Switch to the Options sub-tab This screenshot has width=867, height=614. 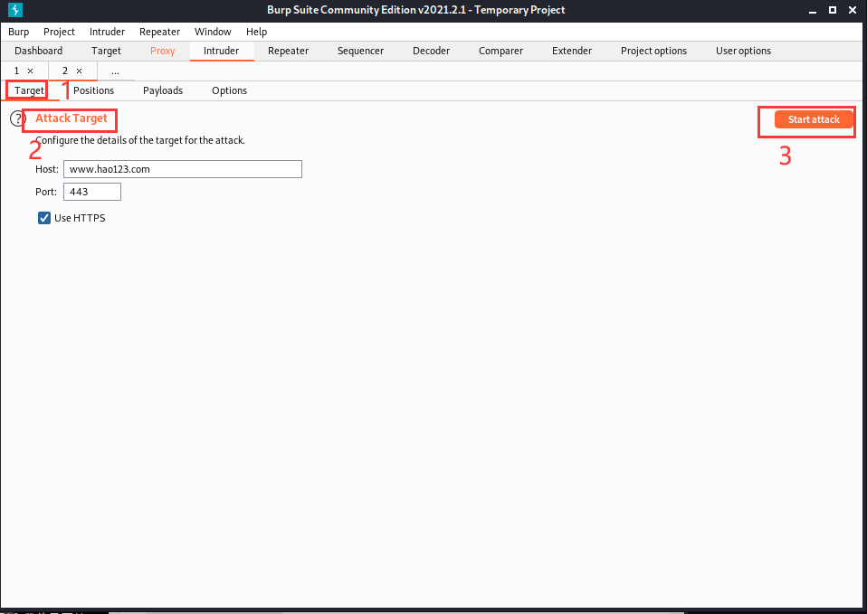click(x=230, y=90)
